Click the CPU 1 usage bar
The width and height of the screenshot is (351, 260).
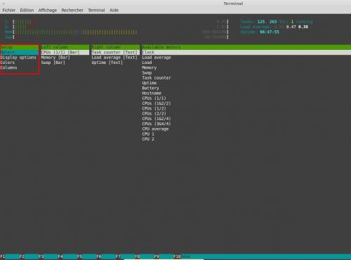(117, 22)
